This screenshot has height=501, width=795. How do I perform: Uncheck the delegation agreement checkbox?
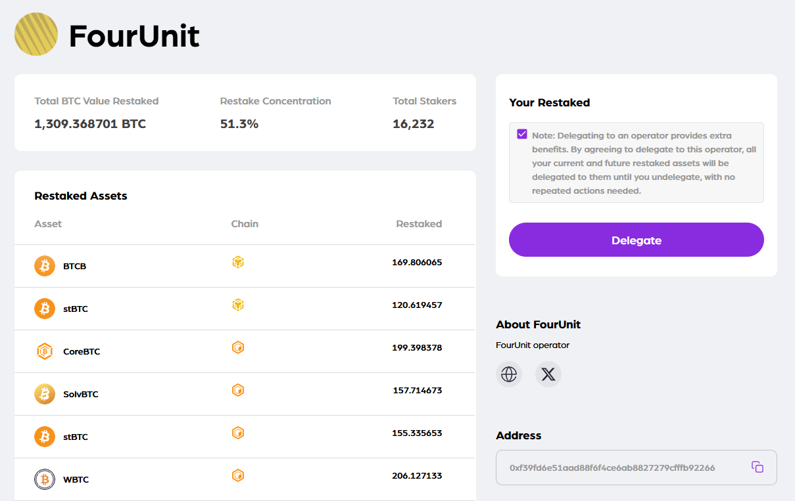pyautogui.click(x=522, y=135)
